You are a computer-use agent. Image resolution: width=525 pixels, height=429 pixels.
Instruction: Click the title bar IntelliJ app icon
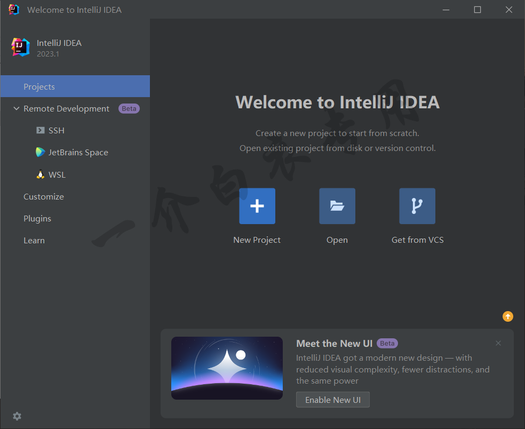click(x=14, y=10)
